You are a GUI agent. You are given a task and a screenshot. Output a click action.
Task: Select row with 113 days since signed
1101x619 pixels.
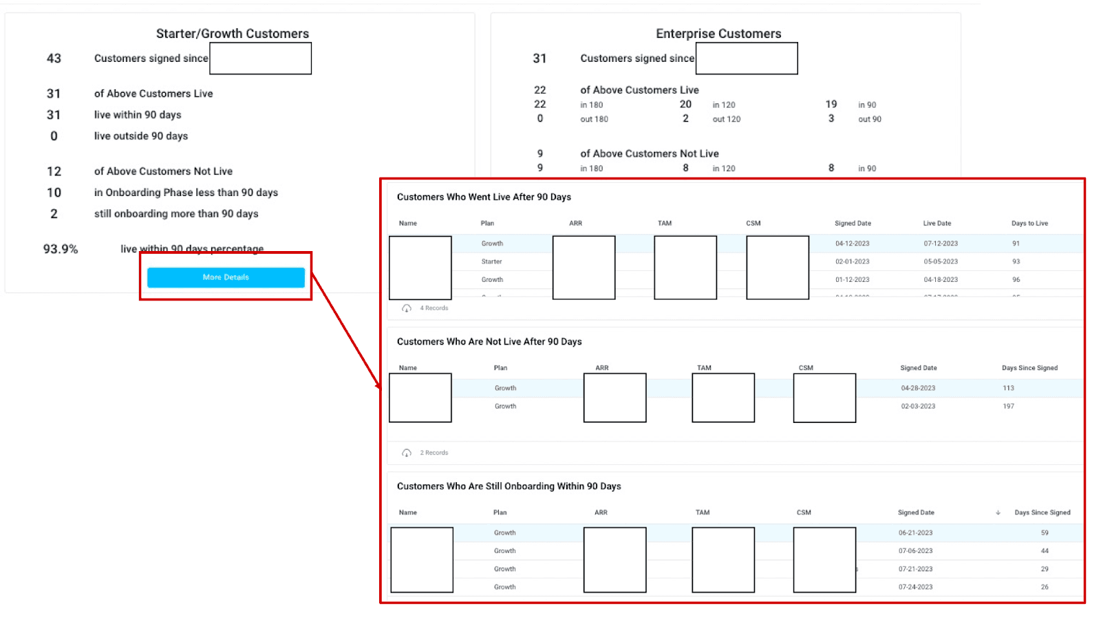(1008, 388)
